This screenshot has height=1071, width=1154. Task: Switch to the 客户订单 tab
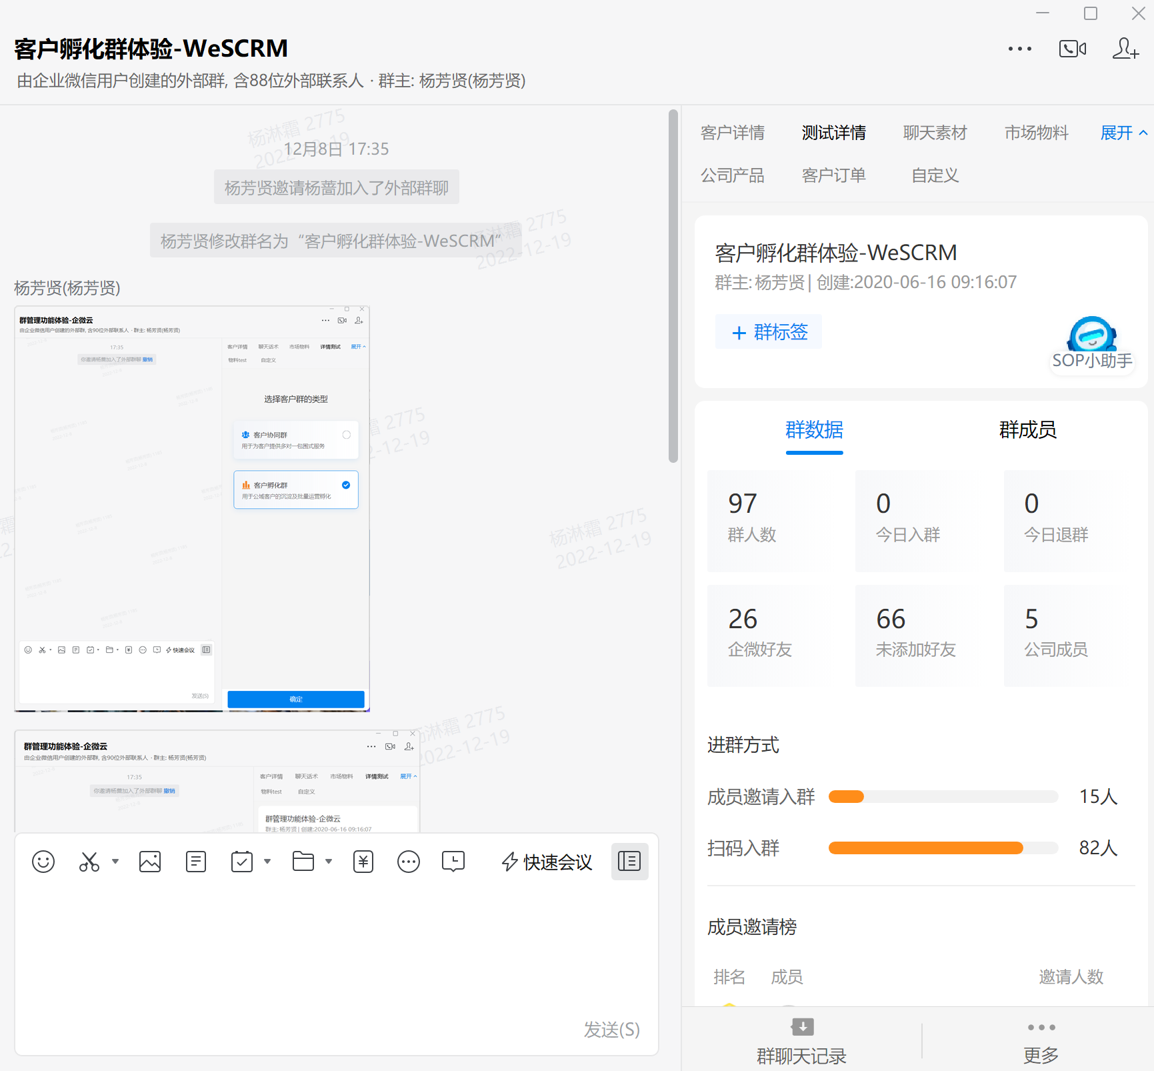pos(833,175)
